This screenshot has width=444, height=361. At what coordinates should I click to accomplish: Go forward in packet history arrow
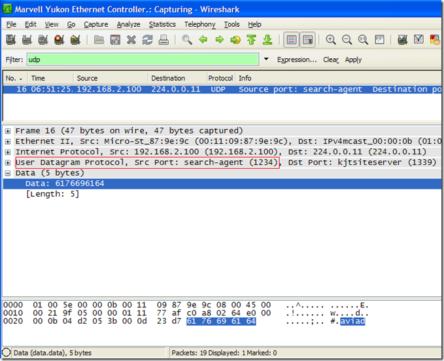219,40
